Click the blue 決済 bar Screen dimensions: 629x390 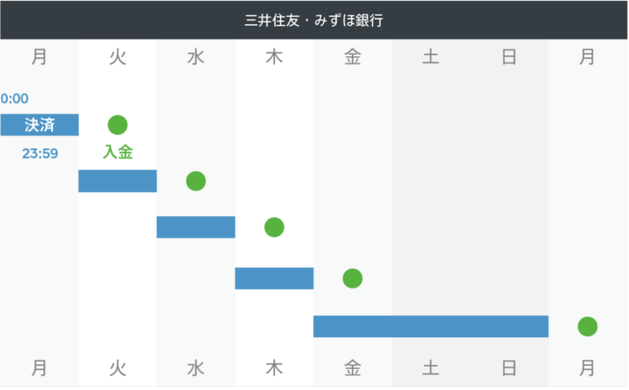pyautogui.click(x=39, y=124)
